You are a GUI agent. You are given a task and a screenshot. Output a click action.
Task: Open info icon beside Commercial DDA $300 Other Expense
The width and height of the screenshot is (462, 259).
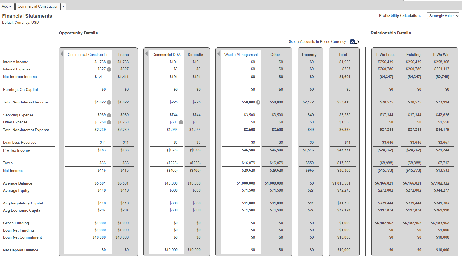(x=181, y=122)
